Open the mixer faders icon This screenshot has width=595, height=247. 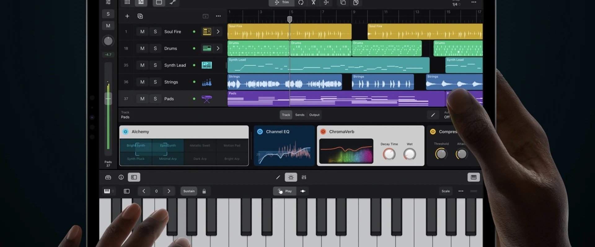click(304, 177)
